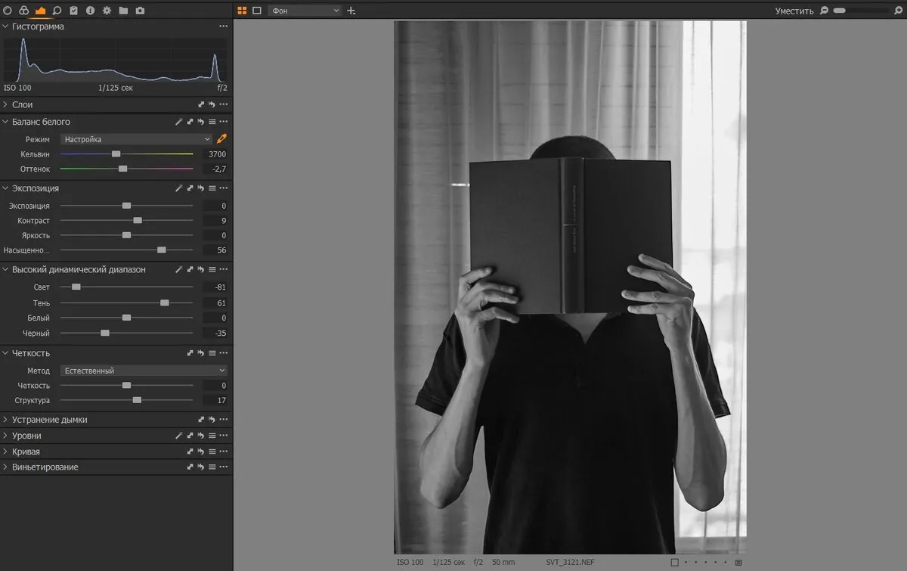Open the Output tool tab (gear icon)
907x571 pixels.
pyautogui.click(x=107, y=11)
